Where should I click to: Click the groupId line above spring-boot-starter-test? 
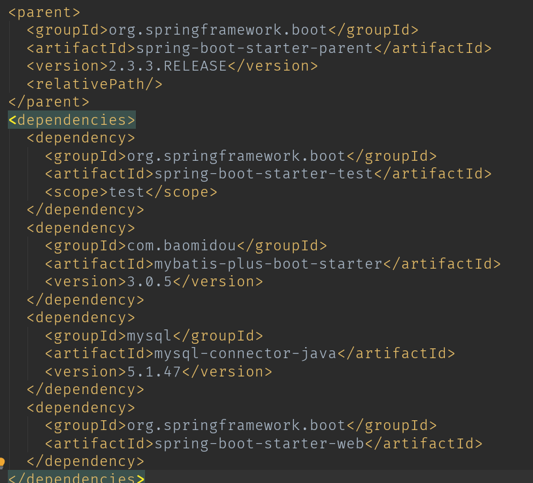pyautogui.click(x=241, y=156)
